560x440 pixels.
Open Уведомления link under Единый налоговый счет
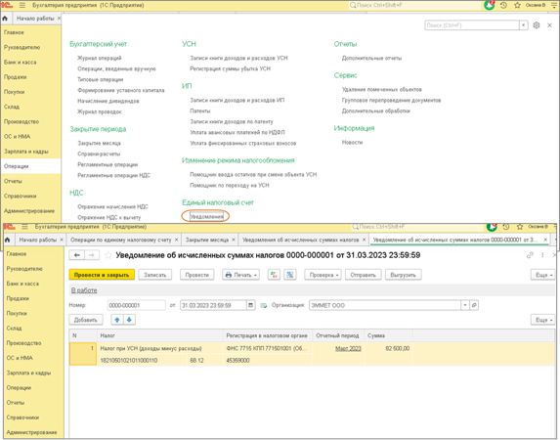pyautogui.click(x=206, y=217)
